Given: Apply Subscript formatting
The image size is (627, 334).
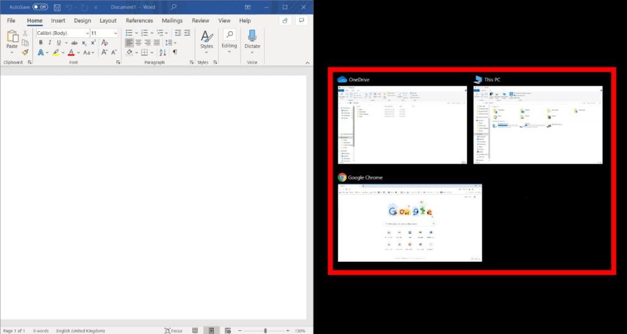Looking at the screenshot, I should (84, 43).
